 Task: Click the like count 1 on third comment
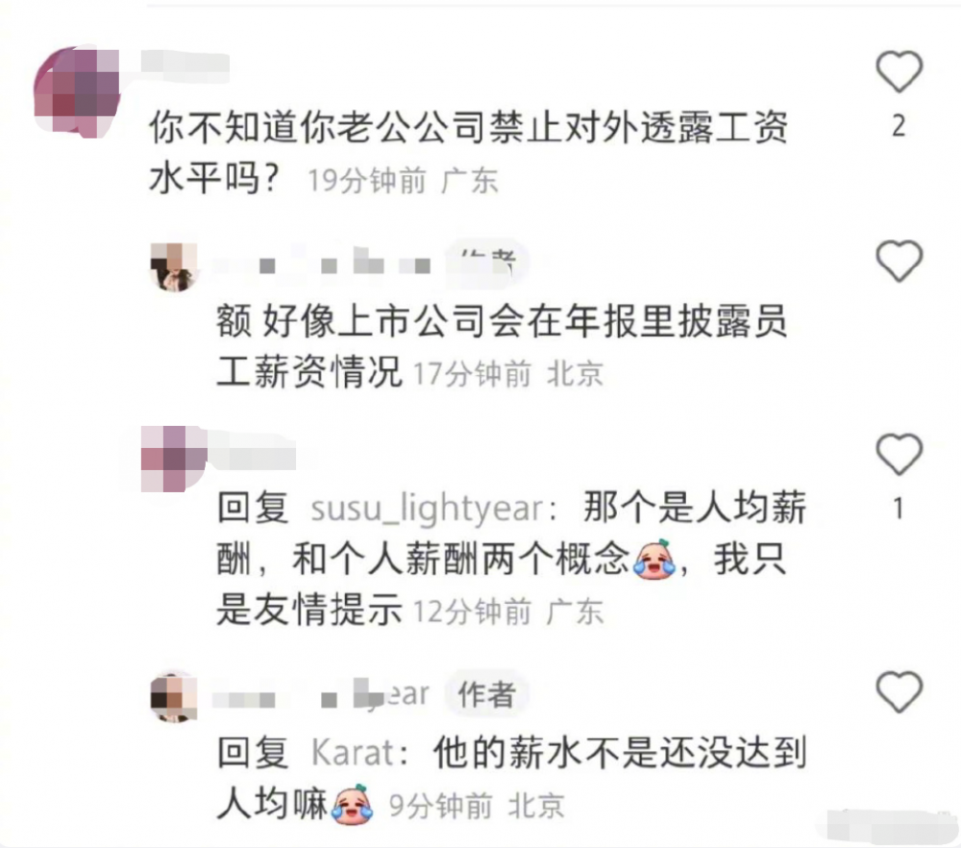point(899,509)
